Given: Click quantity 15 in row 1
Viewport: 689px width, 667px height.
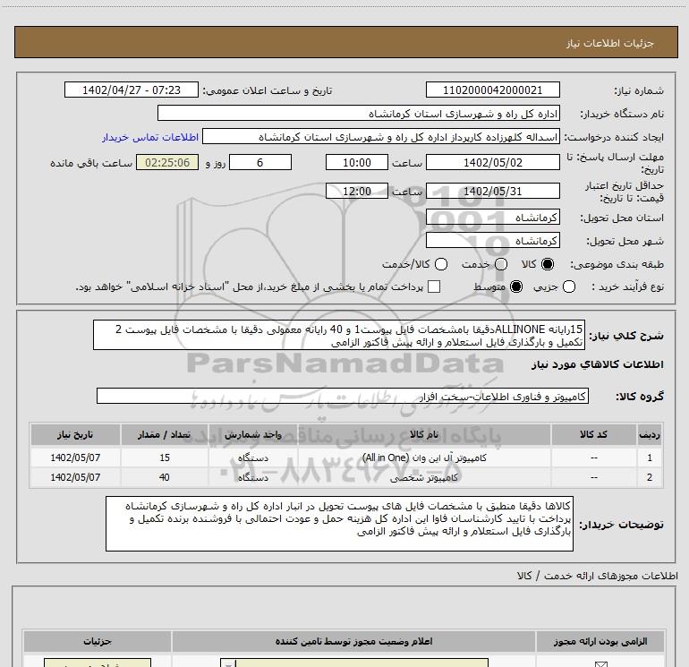Looking at the screenshot, I should [165, 457].
